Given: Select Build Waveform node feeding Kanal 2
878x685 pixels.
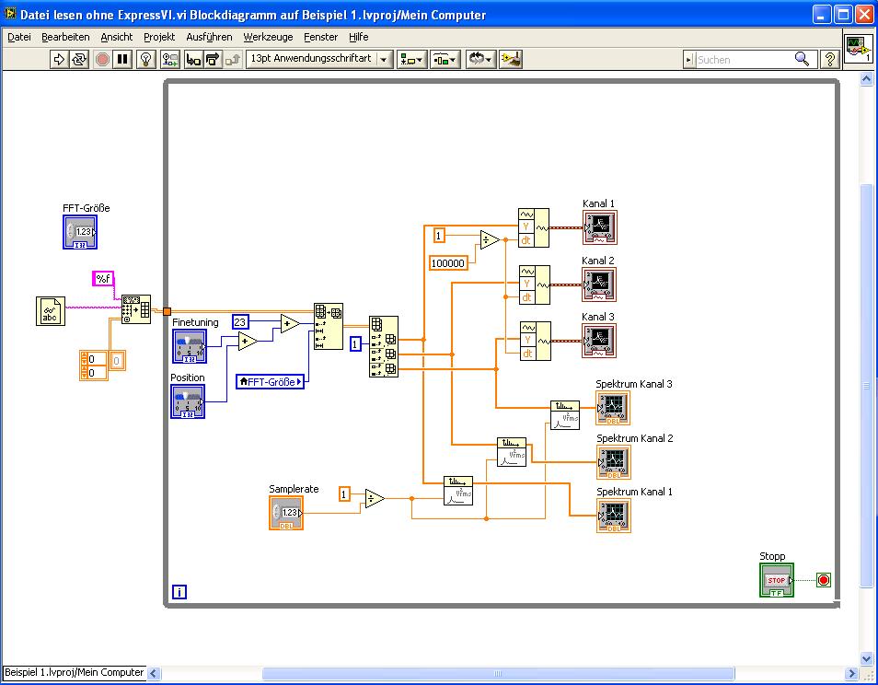Looking at the screenshot, I should tap(535, 285).
